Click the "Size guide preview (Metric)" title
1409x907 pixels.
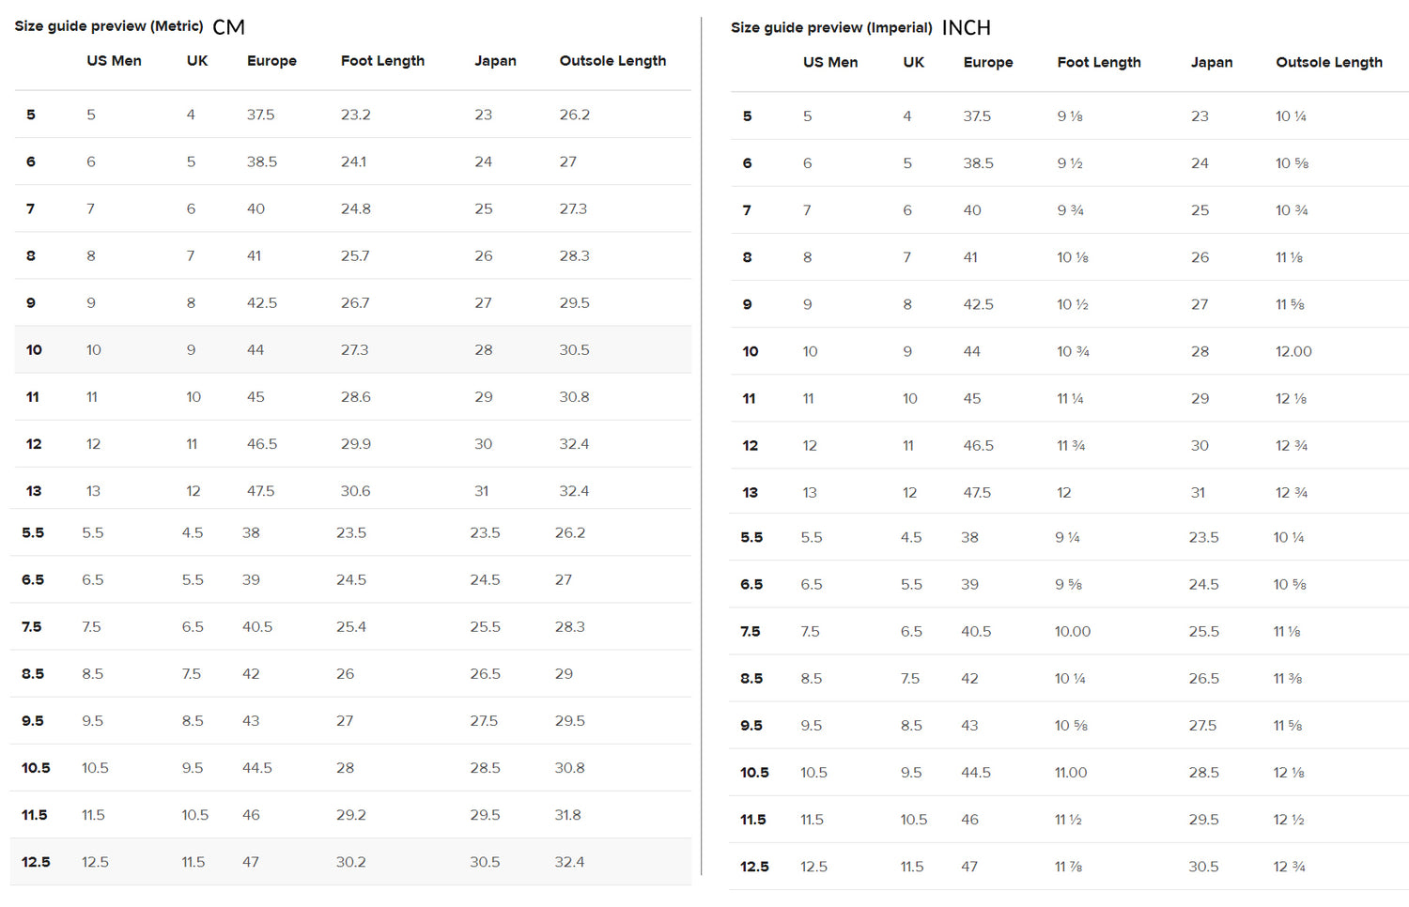[109, 26]
